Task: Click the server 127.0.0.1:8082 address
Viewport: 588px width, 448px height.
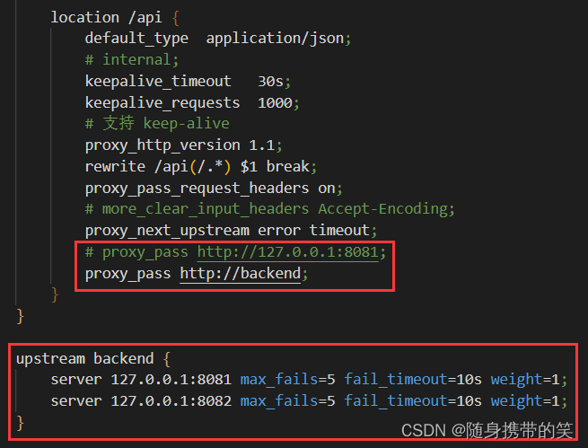Action: (171, 400)
